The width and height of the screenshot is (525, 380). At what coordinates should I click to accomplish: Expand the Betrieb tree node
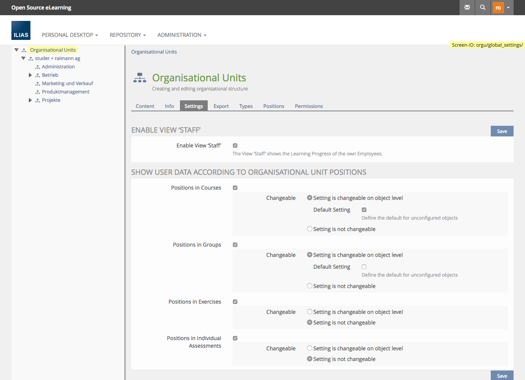pos(30,75)
